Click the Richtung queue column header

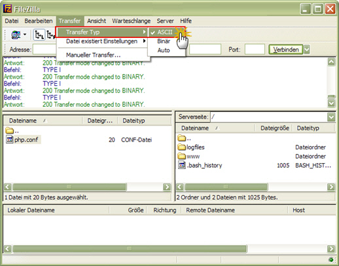(x=164, y=210)
